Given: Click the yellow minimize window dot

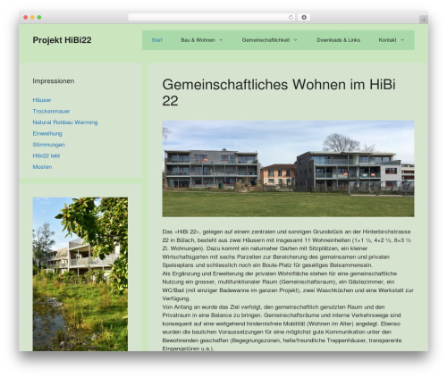Looking at the screenshot, I should pyautogui.click(x=32, y=17).
